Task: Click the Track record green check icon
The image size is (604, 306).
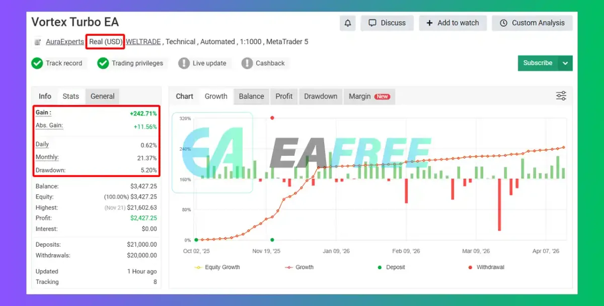Action: point(37,63)
